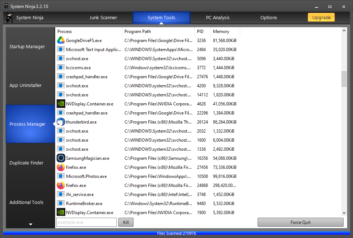The width and height of the screenshot is (353, 238).
Task: Select the SamsungMagician.exe process name
Action: [87, 158]
